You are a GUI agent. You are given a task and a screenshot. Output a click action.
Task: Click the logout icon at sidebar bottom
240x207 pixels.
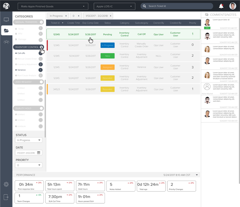[x=6, y=197]
